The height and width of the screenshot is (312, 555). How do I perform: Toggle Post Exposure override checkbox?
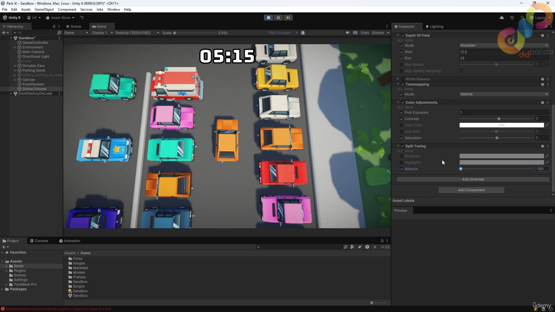(401, 113)
